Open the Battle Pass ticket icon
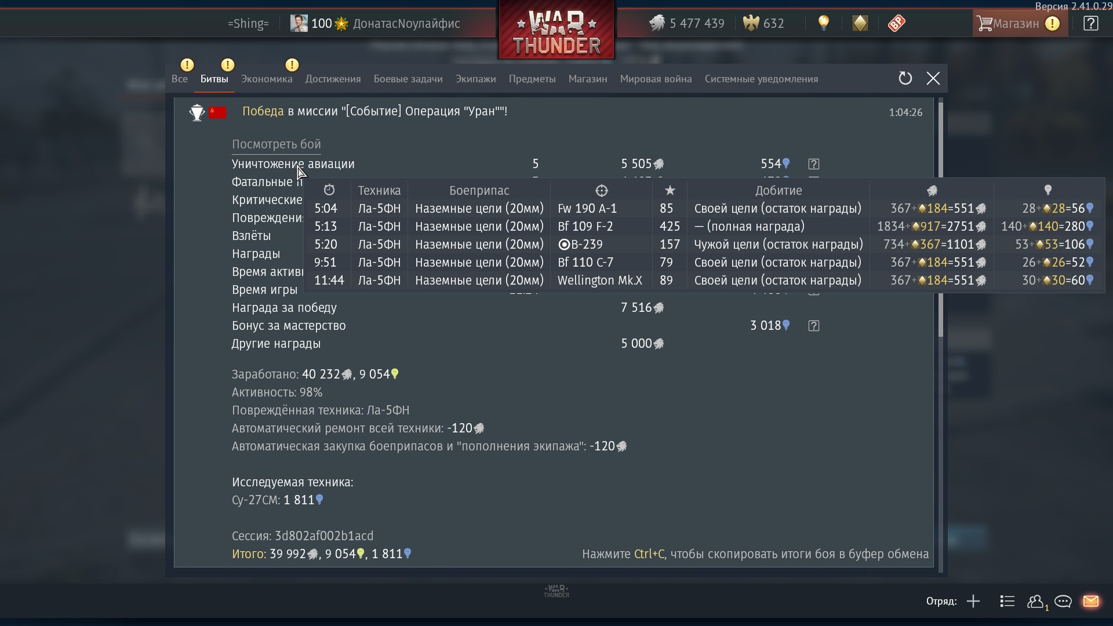Screen dimensions: 1113x626 [896, 23]
